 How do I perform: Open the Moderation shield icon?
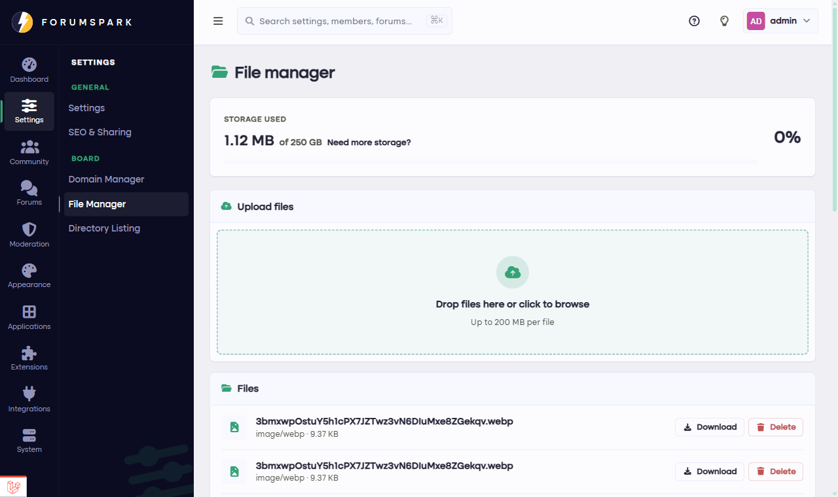point(29,230)
